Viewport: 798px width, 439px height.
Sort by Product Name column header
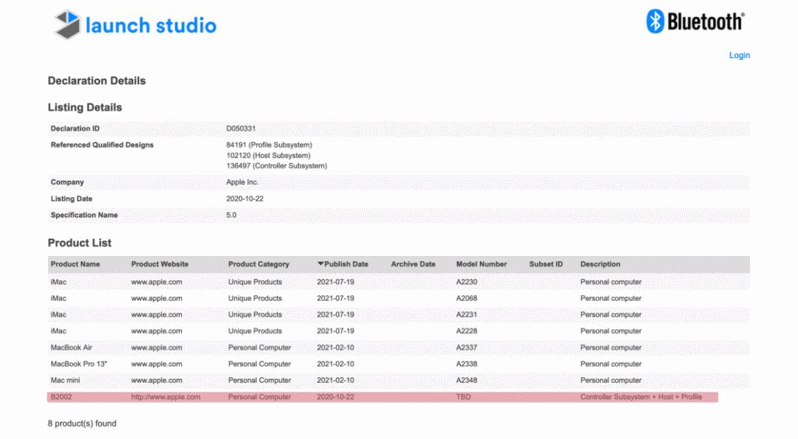click(75, 264)
